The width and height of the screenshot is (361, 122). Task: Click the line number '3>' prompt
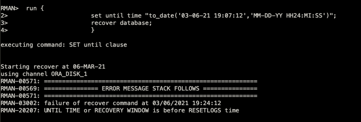pyautogui.click(x=4, y=23)
